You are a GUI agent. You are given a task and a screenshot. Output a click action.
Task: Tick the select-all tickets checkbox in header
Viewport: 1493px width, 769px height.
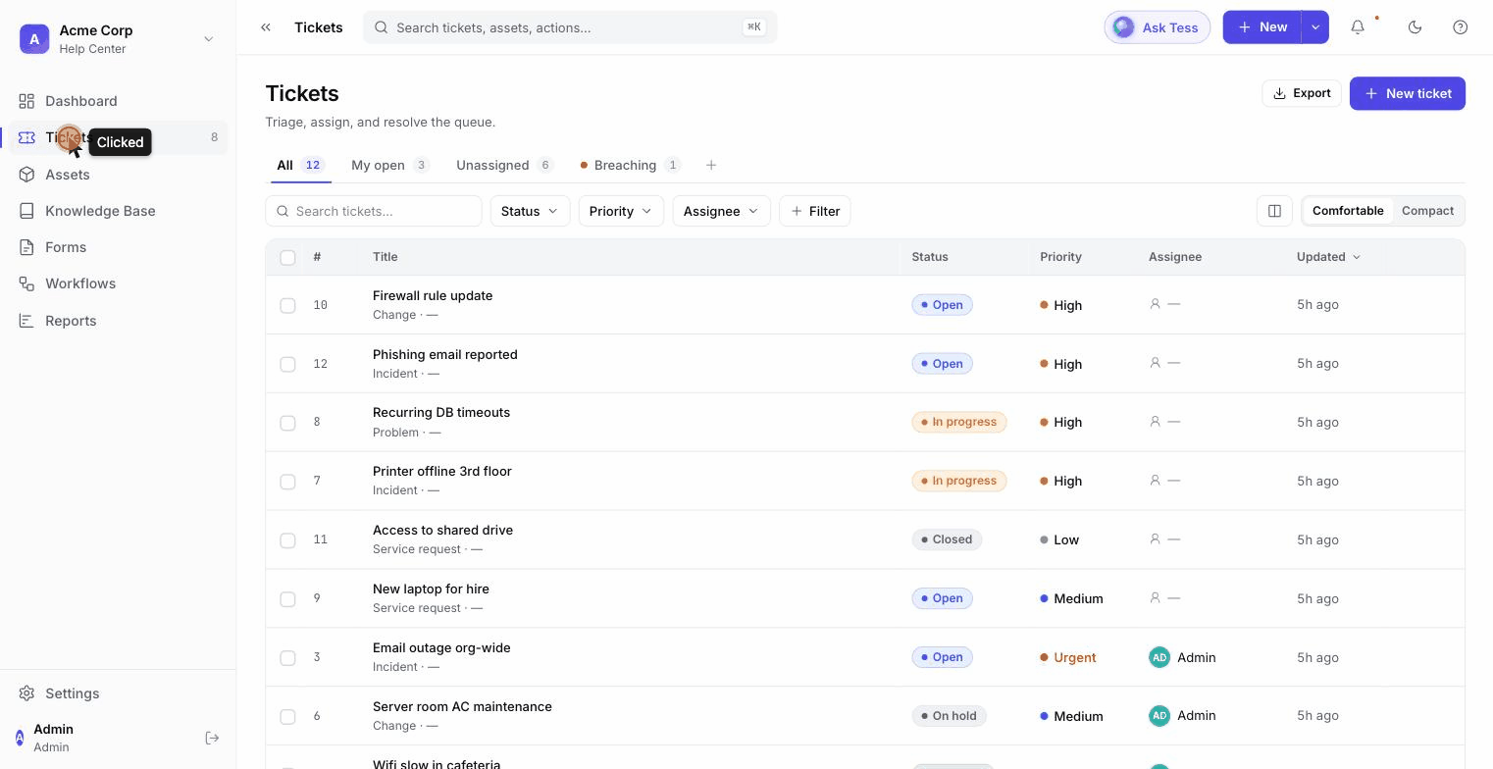pos(287,257)
